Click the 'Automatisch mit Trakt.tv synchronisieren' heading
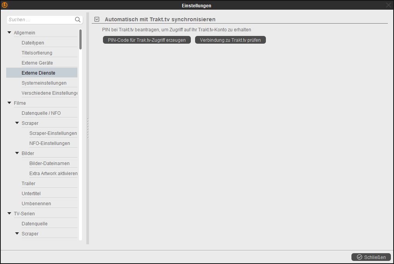394x264 pixels. click(x=160, y=19)
